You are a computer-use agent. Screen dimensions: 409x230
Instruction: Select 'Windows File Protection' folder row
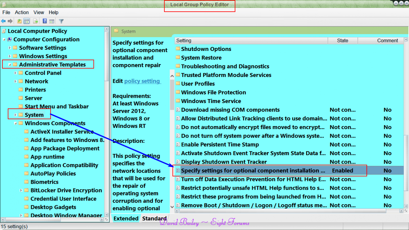pos(213,92)
